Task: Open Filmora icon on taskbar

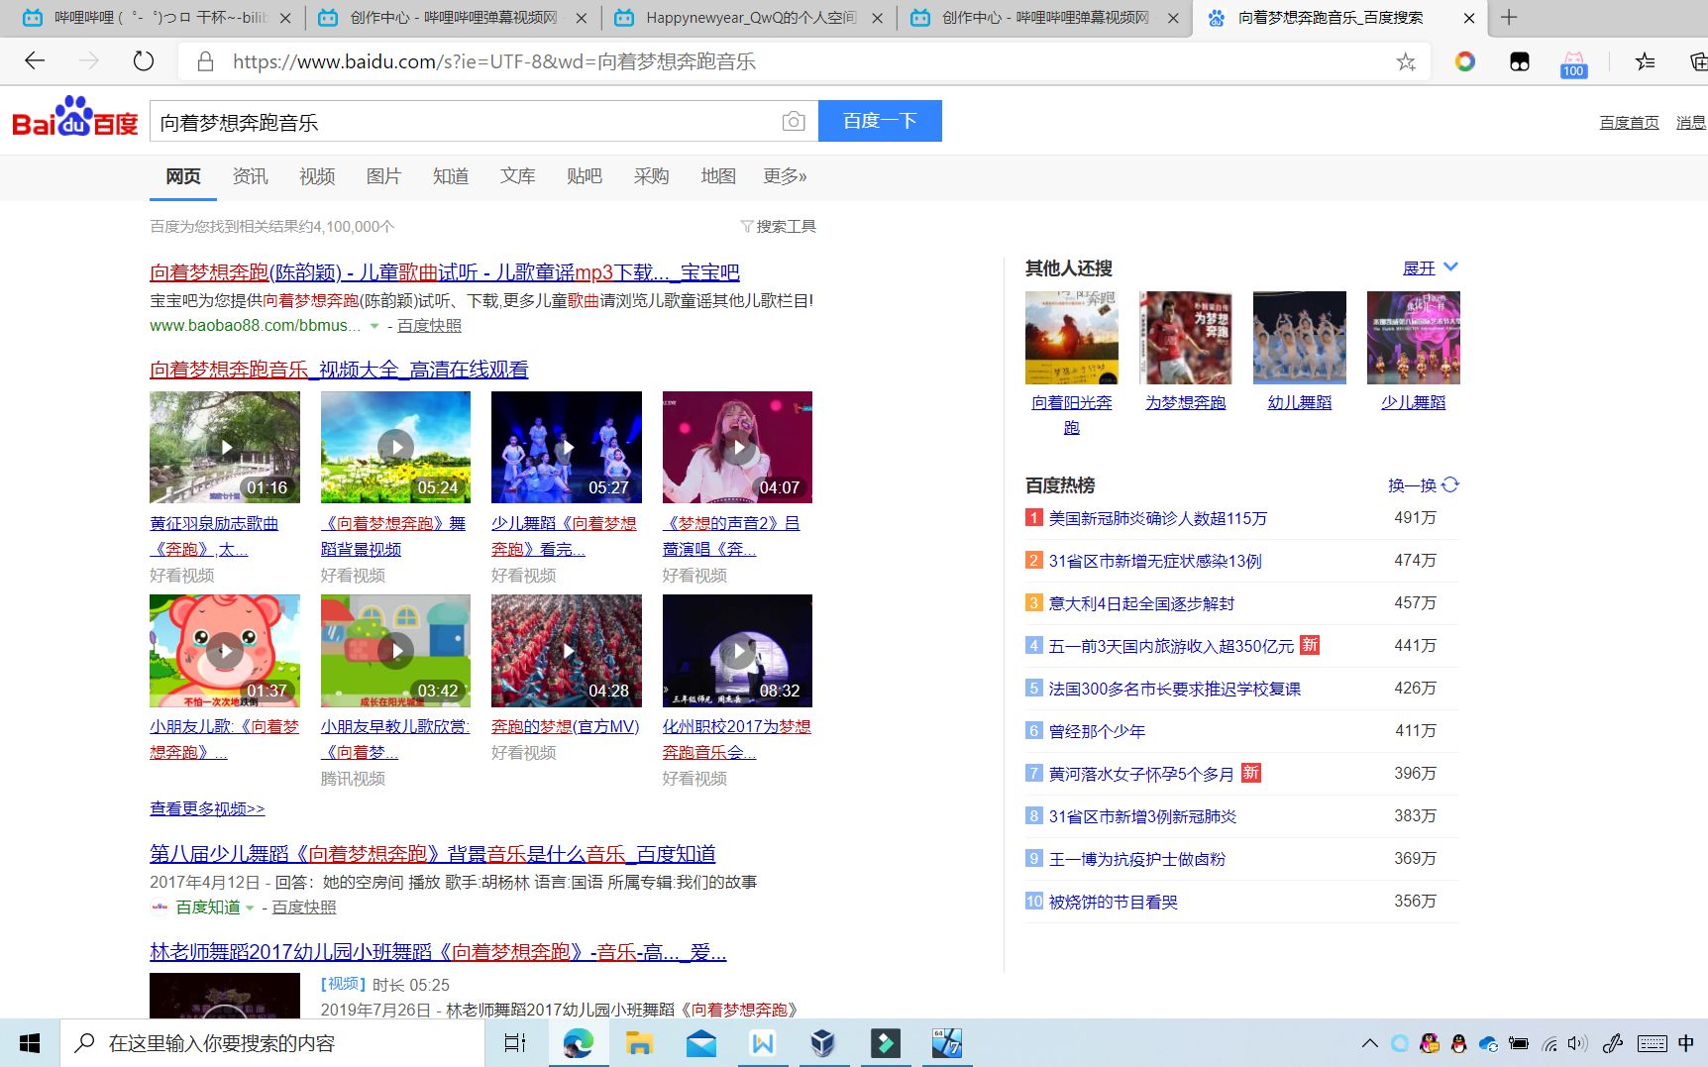Action: [x=885, y=1043]
